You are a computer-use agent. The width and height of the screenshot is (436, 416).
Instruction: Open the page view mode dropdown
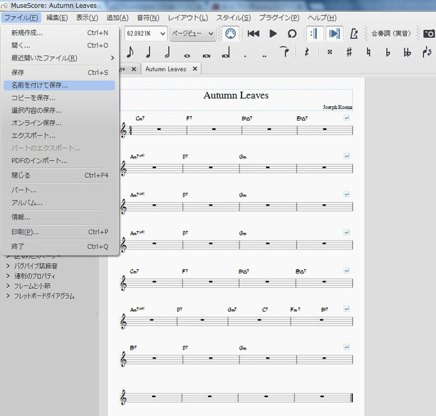[193, 34]
